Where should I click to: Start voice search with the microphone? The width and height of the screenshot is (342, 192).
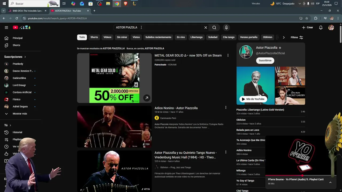pyautogui.click(x=226, y=27)
